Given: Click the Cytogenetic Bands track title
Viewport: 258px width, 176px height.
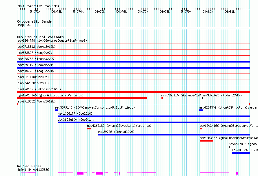Looking at the screenshot, I should 34,21.
